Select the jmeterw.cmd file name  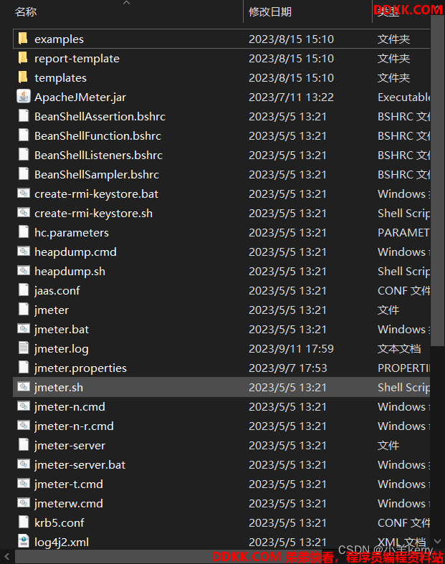click(69, 504)
